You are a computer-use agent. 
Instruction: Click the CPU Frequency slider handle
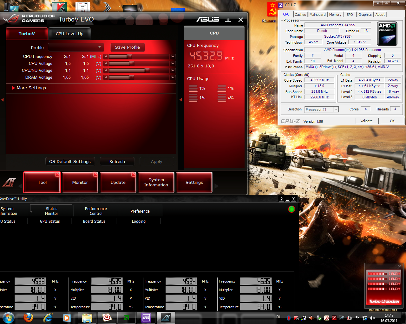[129, 57]
